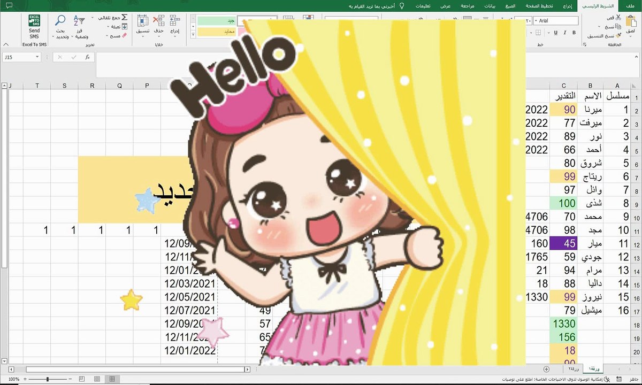Click the Cancel X in formula bar

click(x=60, y=57)
